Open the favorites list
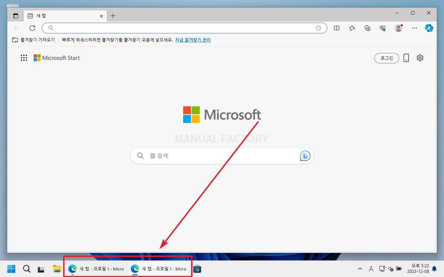Screen dimensions: 444x277 pyautogui.click(x=352, y=28)
